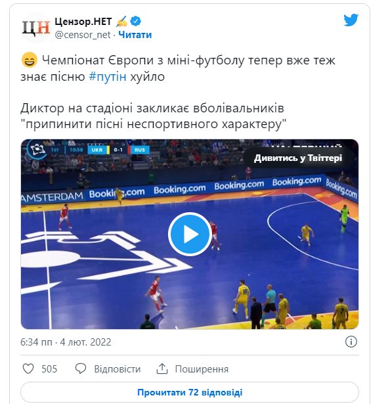Click the Twitter bird logo
388x404 pixels.
pyautogui.click(x=351, y=20)
